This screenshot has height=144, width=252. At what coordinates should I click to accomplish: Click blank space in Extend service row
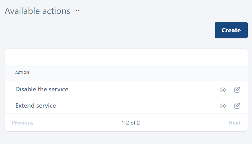[x=138, y=106]
